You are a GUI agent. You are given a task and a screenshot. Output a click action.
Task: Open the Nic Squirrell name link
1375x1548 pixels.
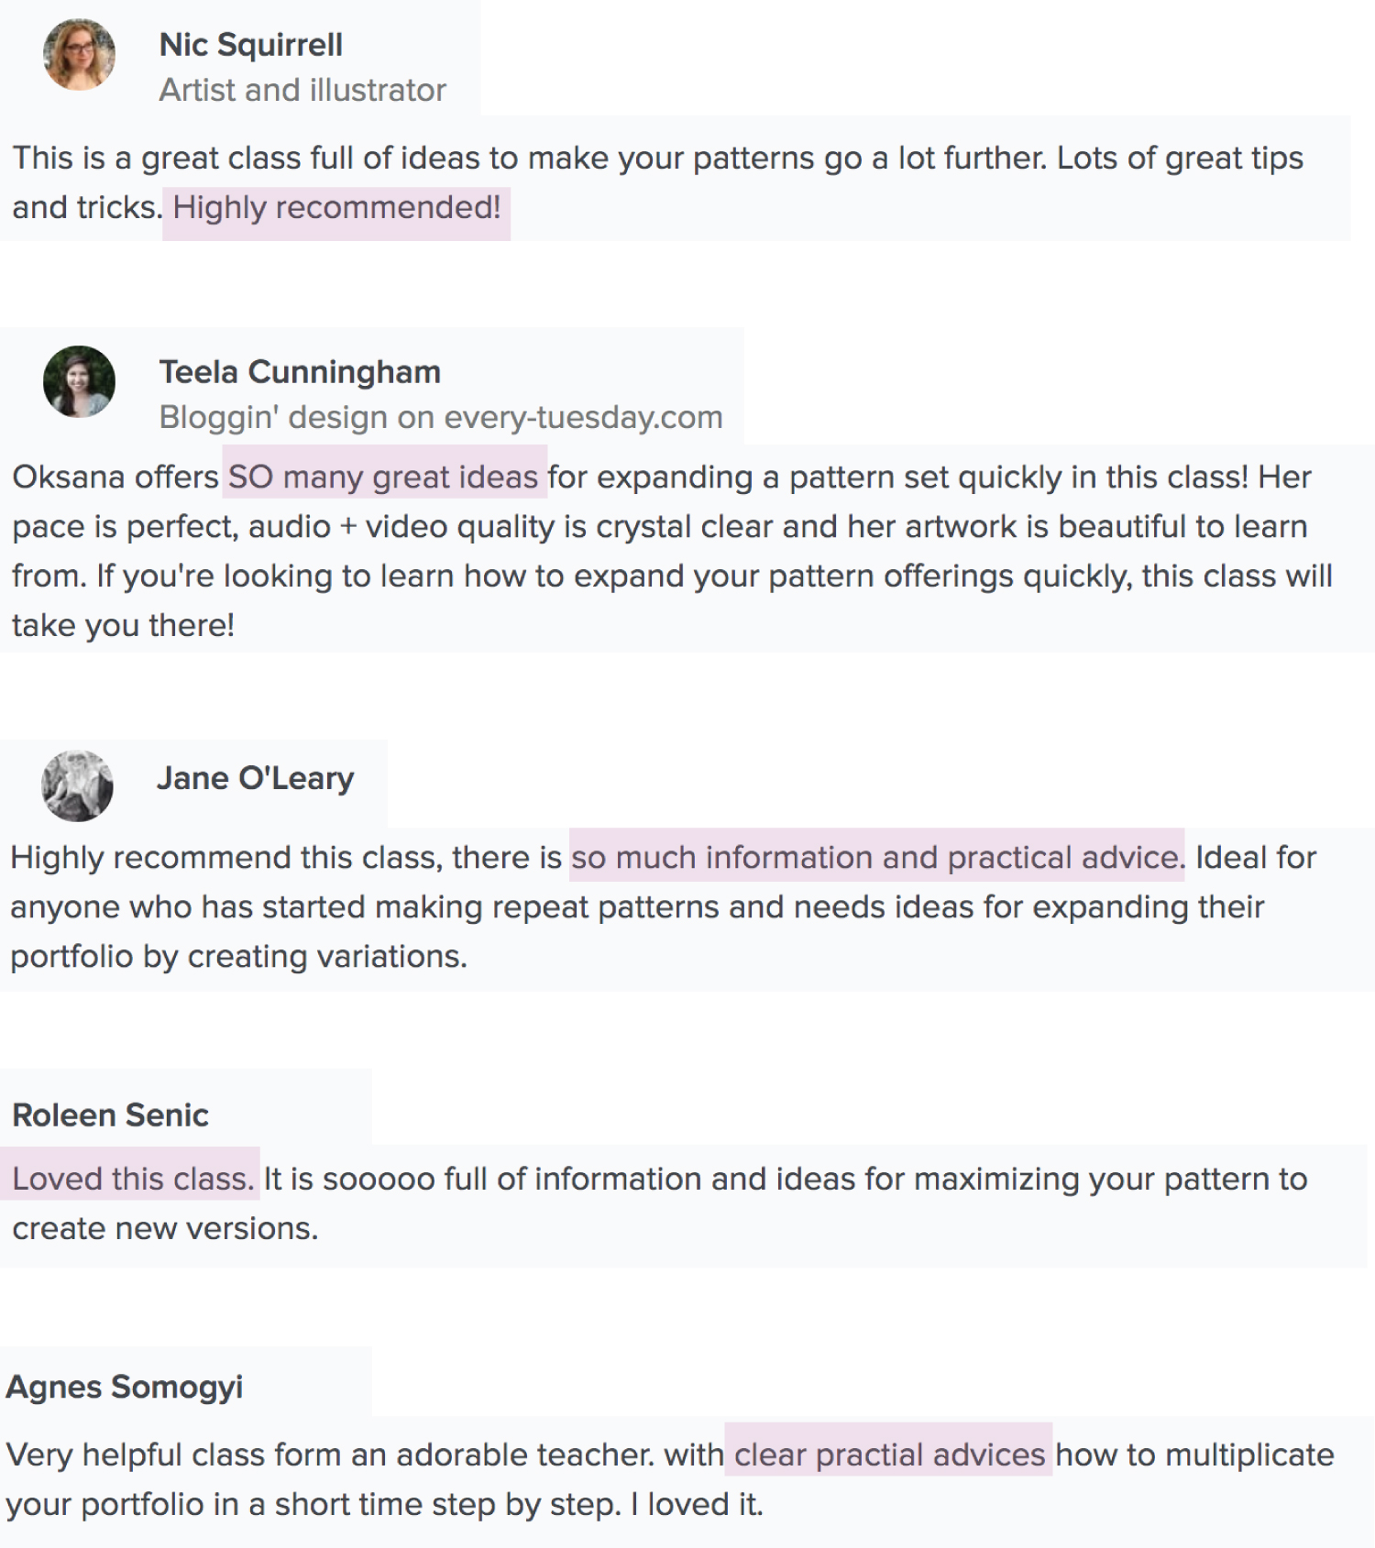[250, 45]
